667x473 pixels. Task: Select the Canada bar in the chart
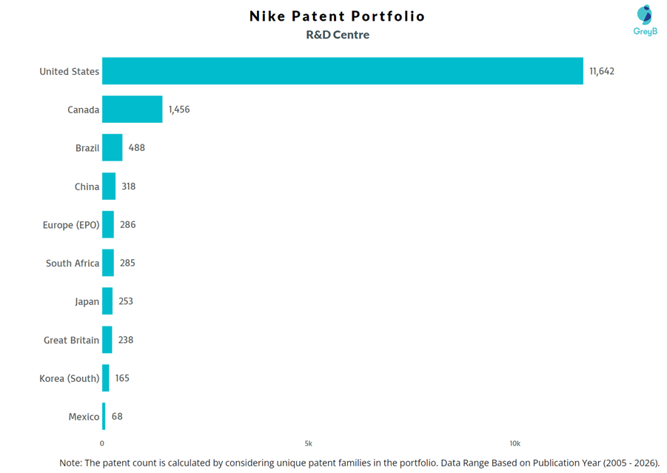click(132, 110)
